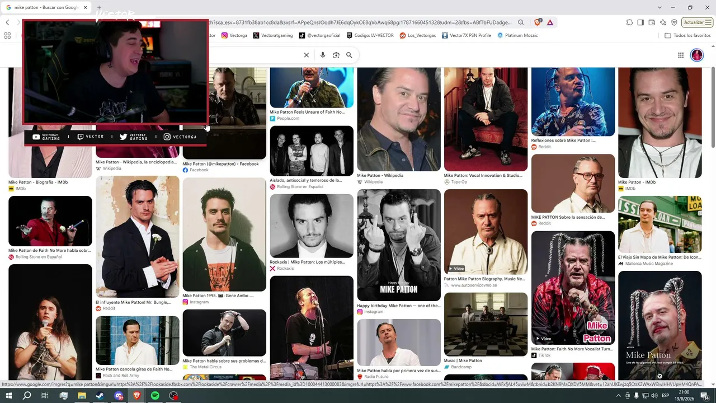Open the Windows notification center
This screenshot has height=403, width=716.
(705, 396)
